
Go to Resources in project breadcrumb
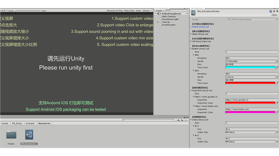44,123
